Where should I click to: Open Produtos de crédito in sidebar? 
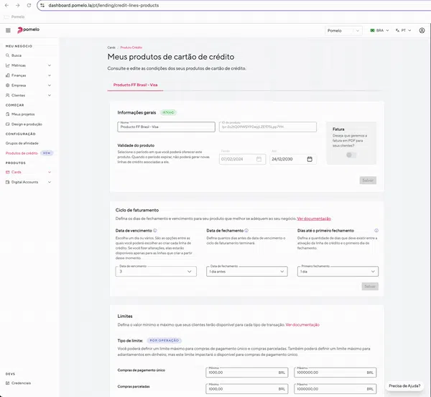pyautogui.click(x=22, y=153)
